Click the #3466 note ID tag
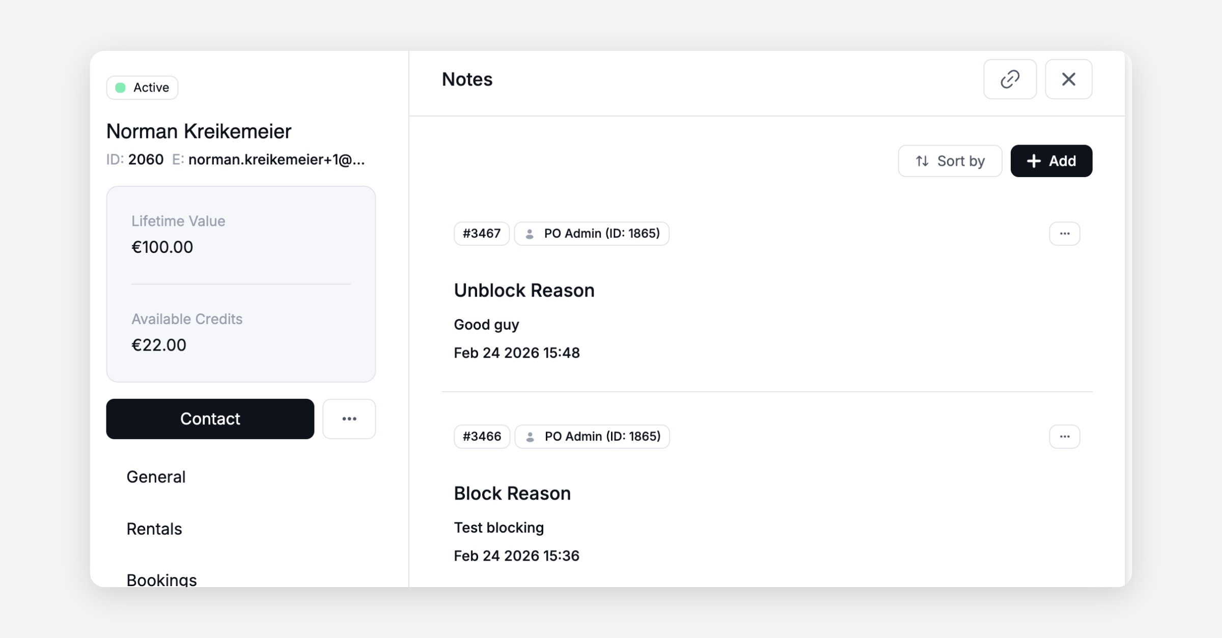 point(482,437)
